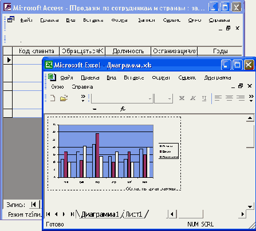Image resolution: width=256 pixels, height=231 pixels.
Task: Close the Excel workbook inner X
Action: (250, 86)
